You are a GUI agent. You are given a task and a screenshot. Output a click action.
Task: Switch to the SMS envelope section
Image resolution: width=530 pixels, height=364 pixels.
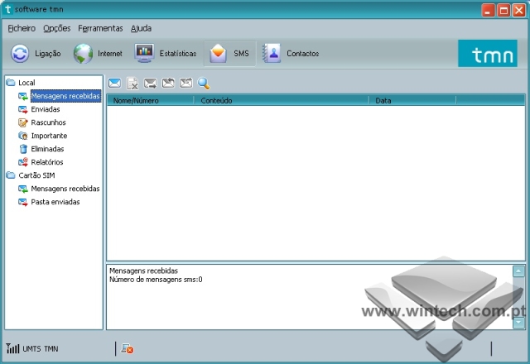tap(229, 54)
